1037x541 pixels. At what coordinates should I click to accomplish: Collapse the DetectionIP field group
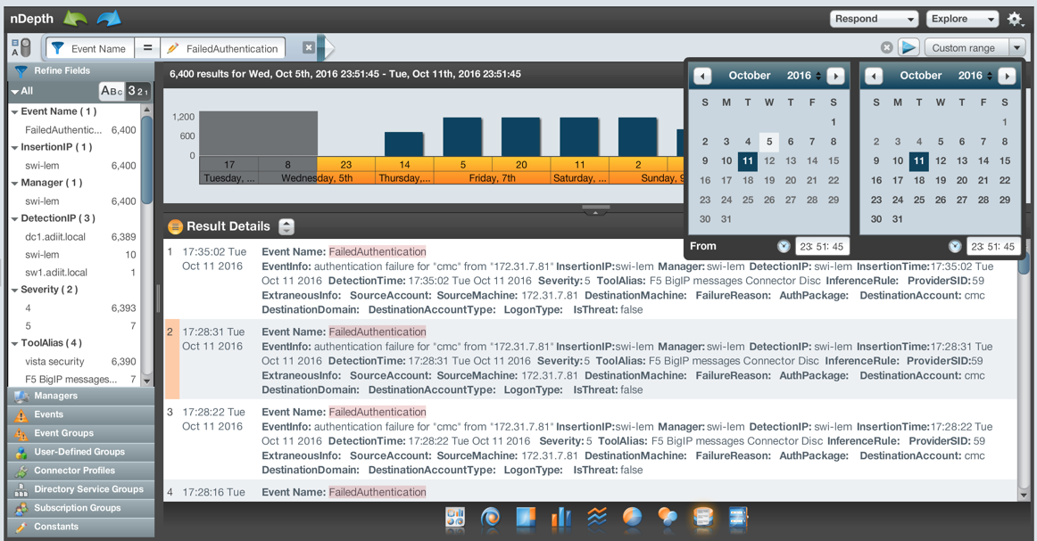coord(14,218)
